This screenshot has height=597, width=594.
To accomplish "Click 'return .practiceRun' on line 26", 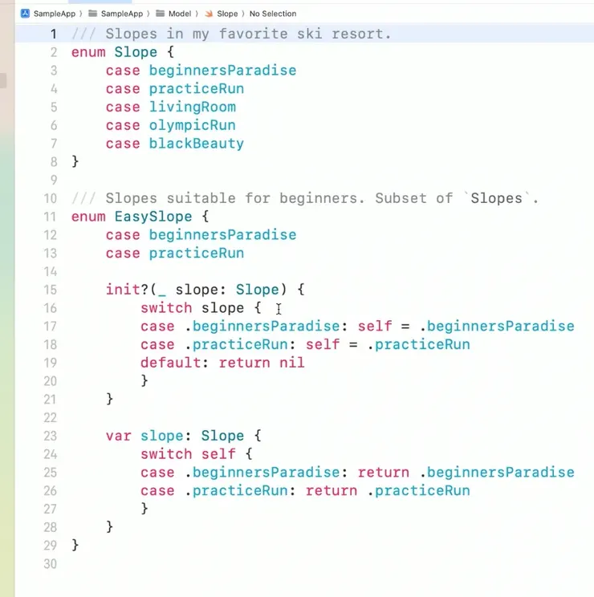I will coord(388,491).
